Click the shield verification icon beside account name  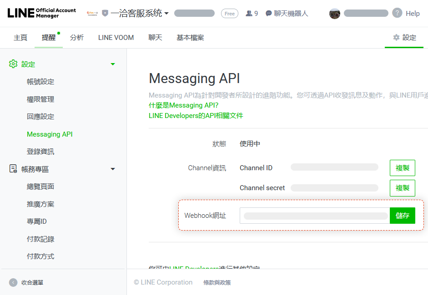pos(105,13)
